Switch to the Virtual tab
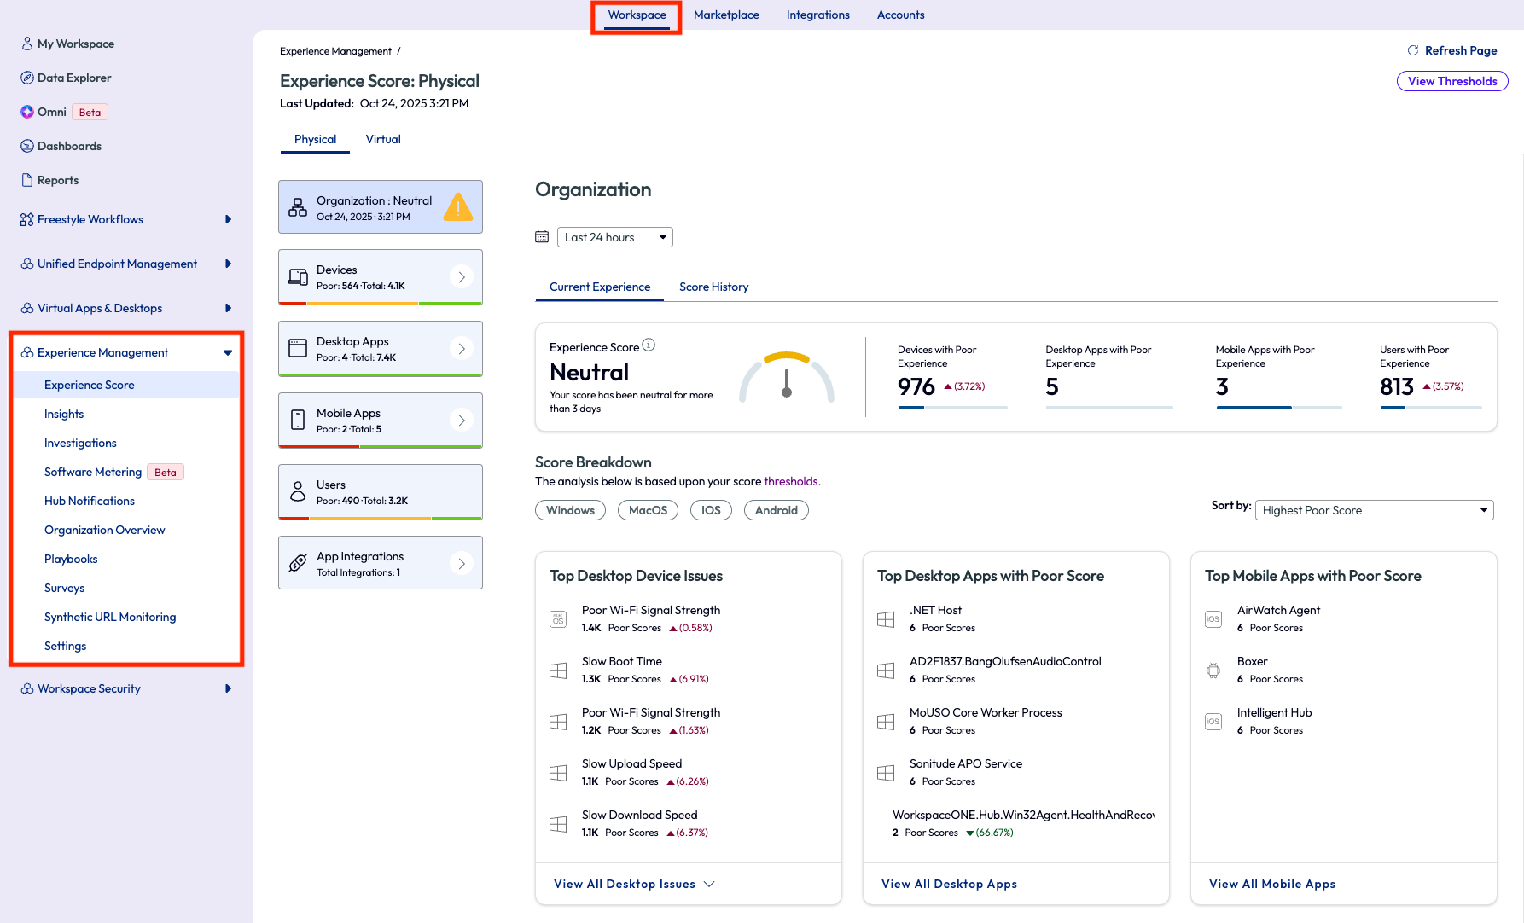 pos(383,139)
